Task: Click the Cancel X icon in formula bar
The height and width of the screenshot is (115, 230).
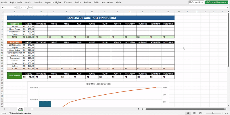Action: 21,7
